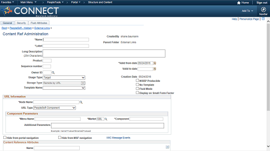Switch to the Security tab

[22, 23]
